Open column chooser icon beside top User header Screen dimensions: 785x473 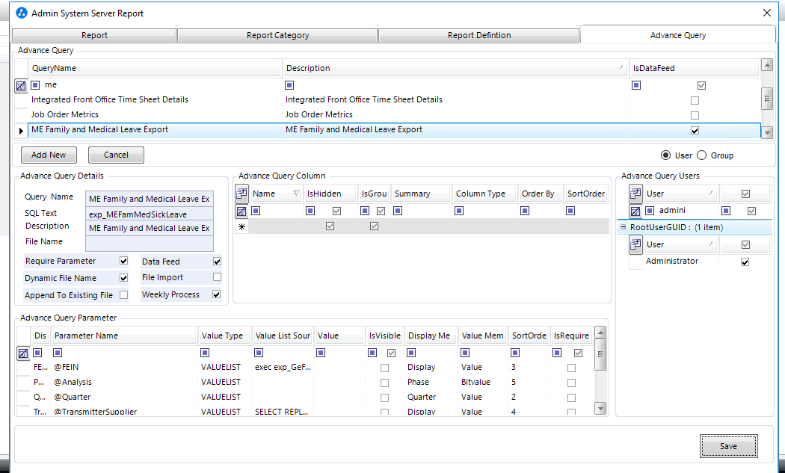(635, 194)
